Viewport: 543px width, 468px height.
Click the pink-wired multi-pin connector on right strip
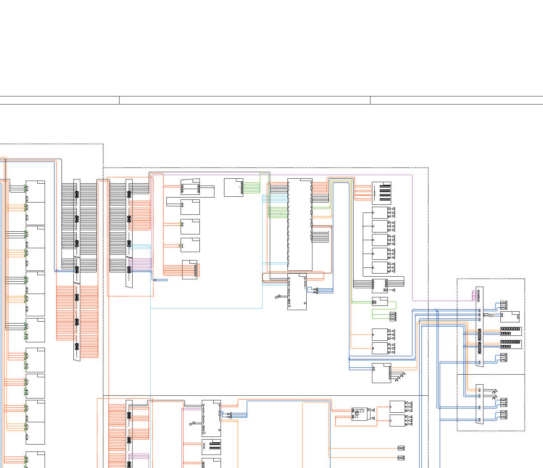478,295
